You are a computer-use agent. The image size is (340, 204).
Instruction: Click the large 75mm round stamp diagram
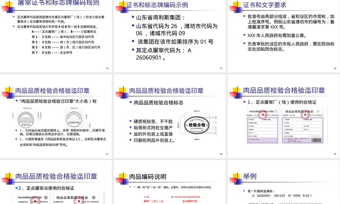[x=26, y=120]
